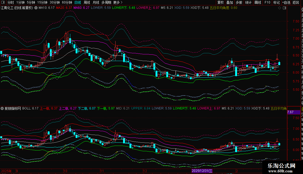Add stock via +自选 button
Viewport: 303px width, 174px height.
pos(286,2)
